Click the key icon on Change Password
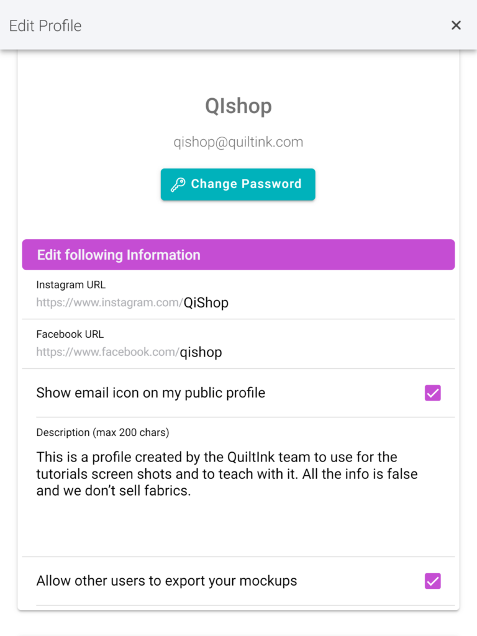 click(x=178, y=184)
